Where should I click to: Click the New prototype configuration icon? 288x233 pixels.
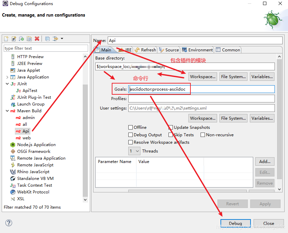coord(14,39)
